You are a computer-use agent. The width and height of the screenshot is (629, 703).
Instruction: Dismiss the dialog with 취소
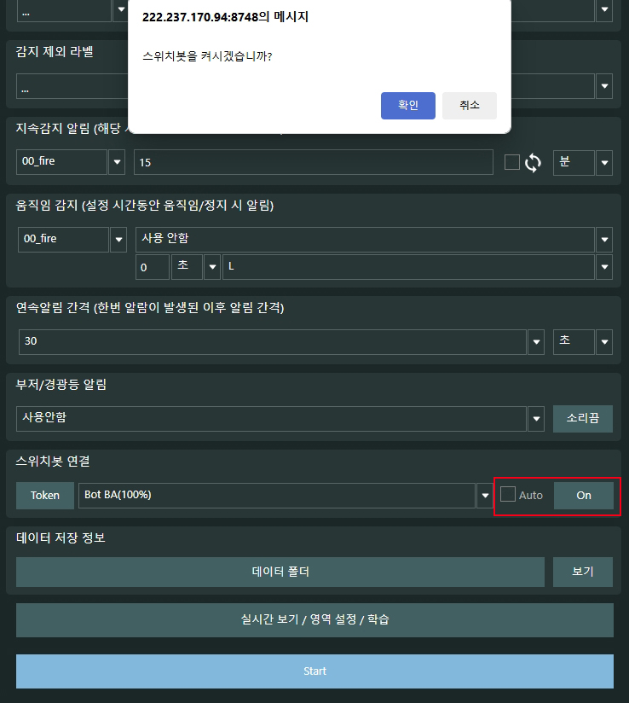pyautogui.click(x=469, y=106)
